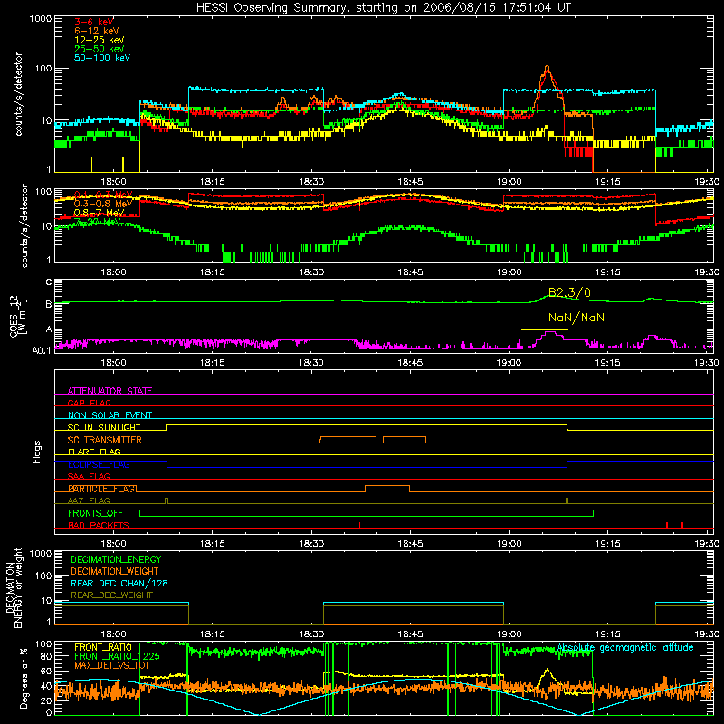Click the 18:45 tick label below Flags panel

[410, 544]
